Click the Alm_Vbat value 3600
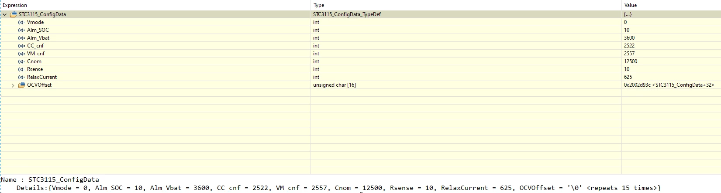This screenshot has width=721, height=193. point(629,38)
